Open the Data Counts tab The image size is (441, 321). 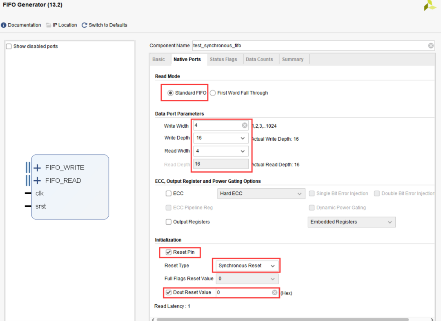tap(259, 60)
